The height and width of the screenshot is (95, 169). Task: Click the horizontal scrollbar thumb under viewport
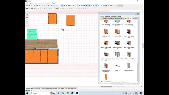pyautogui.click(x=106, y=87)
